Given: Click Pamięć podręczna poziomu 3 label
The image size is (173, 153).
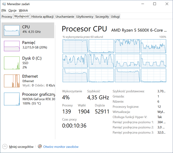Looking at the screenshot, I should 133,132.
